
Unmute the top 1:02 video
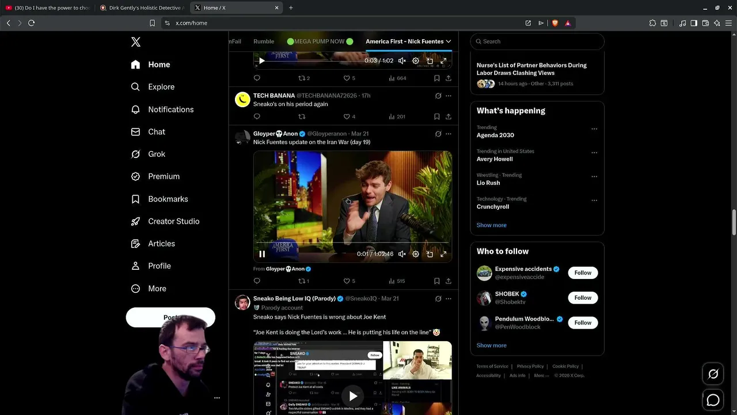point(402,61)
